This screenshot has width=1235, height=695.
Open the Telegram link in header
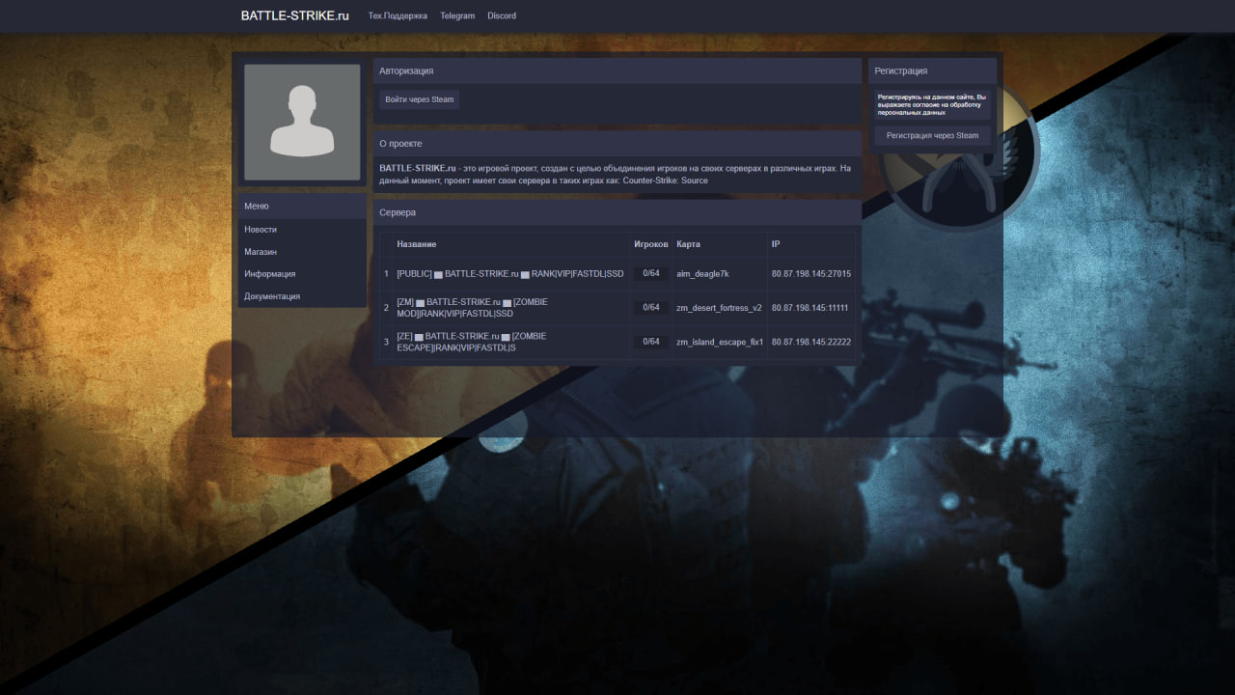(x=457, y=16)
